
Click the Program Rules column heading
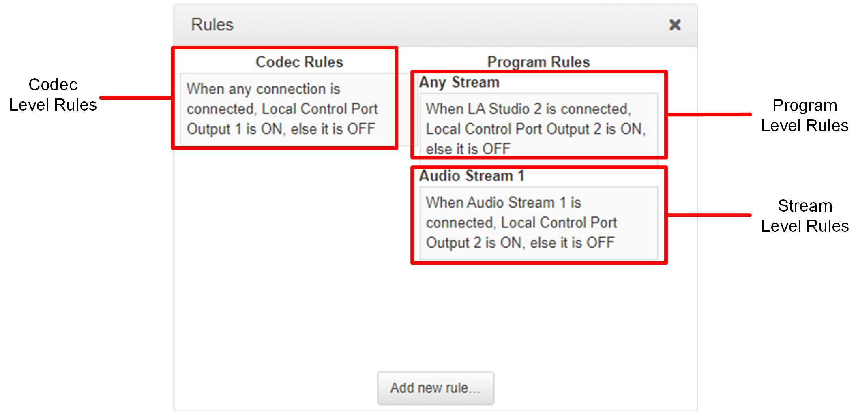coord(538,62)
